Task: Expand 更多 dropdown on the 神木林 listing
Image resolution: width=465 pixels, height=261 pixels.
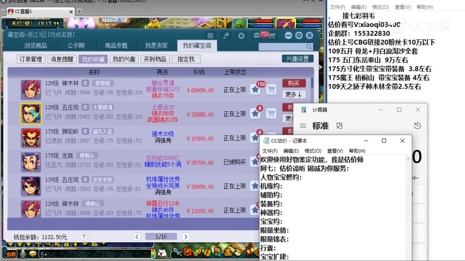Action: point(294,95)
